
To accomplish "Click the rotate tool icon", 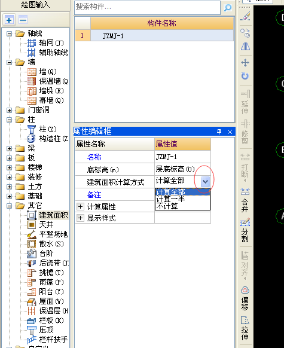I will point(245,76).
